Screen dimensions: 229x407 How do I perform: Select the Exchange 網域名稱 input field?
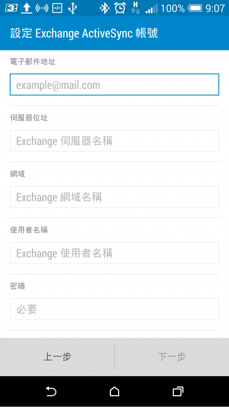pyautogui.click(x=114, y=197)
